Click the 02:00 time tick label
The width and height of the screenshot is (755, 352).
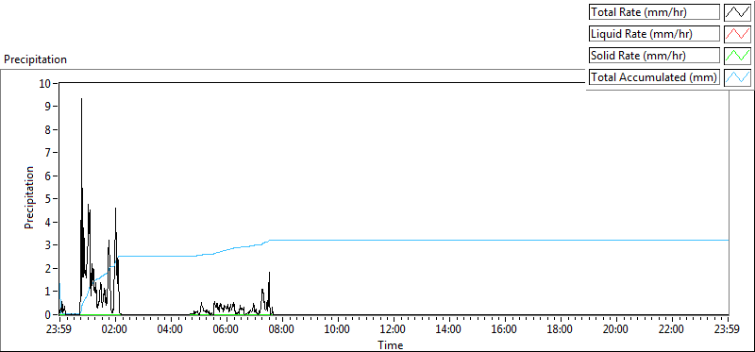click(115, 330)
